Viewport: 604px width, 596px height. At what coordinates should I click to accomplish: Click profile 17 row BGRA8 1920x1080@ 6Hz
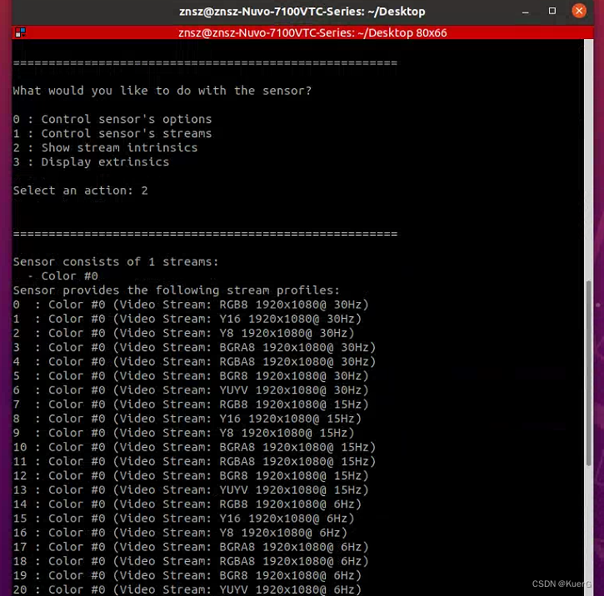(x=191, y=546)
